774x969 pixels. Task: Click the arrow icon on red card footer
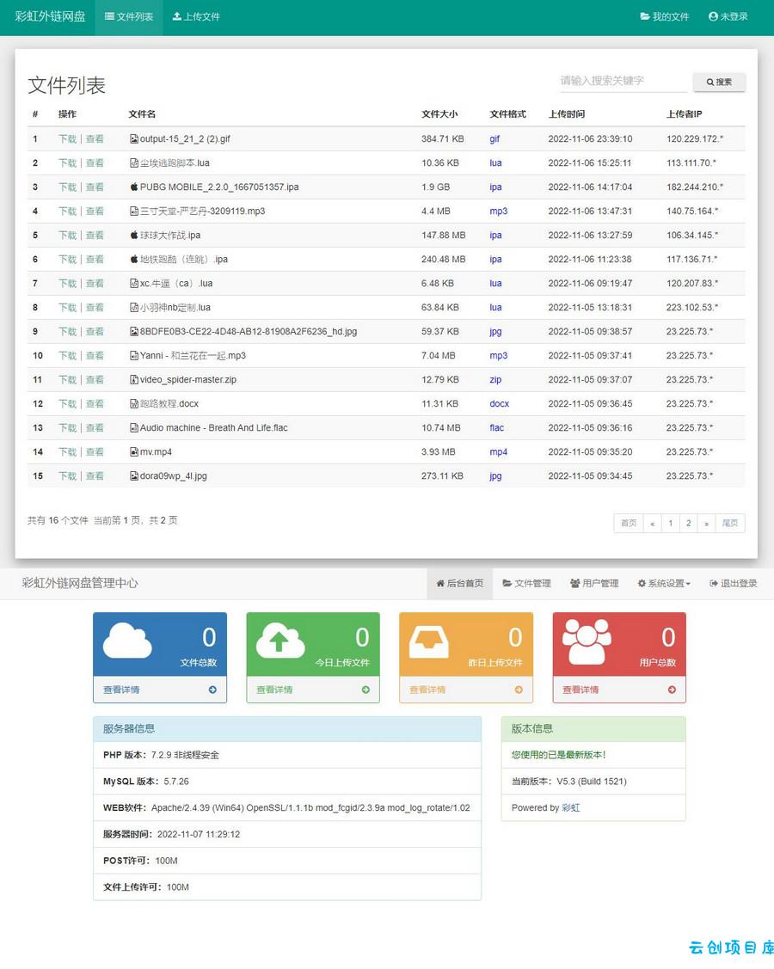[672, 690]
